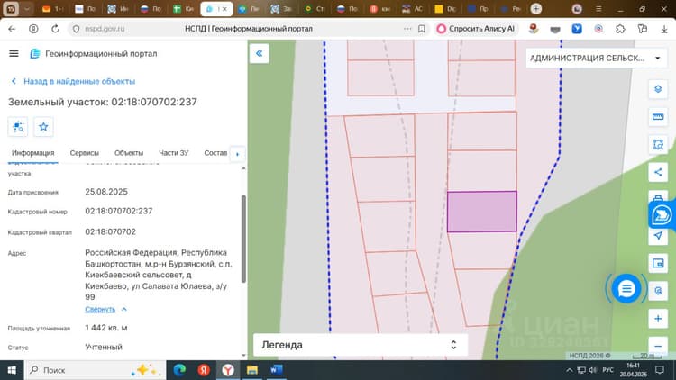676x380 pixels.
Task: Click the Свернуть link under the address
Action: [100, 310]
